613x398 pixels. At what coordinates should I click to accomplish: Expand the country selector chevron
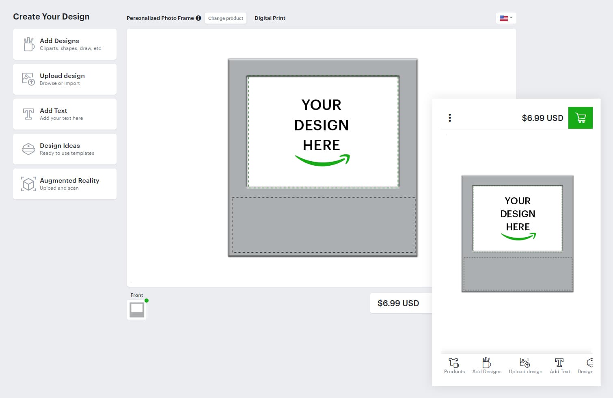pos(511,18)
